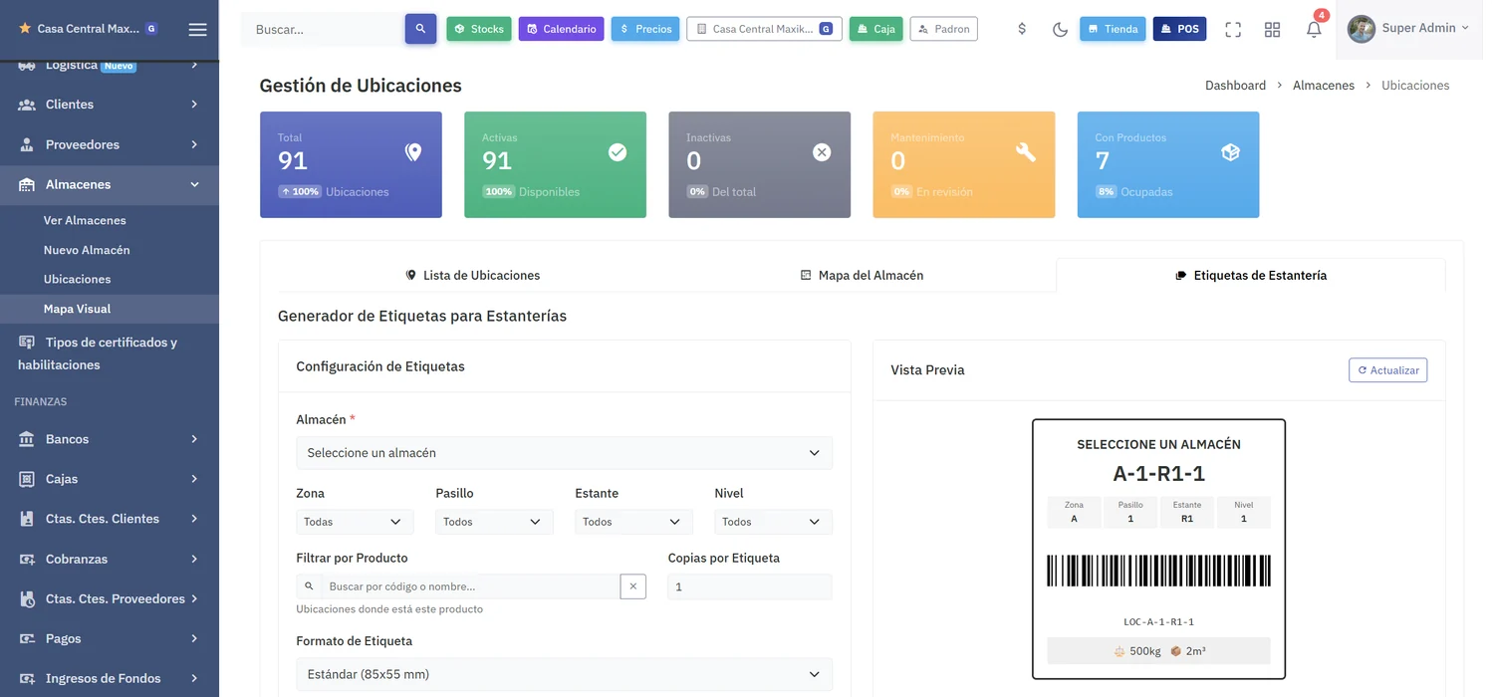Open Ubicaciones submenu item

click(x=77, y=279)
